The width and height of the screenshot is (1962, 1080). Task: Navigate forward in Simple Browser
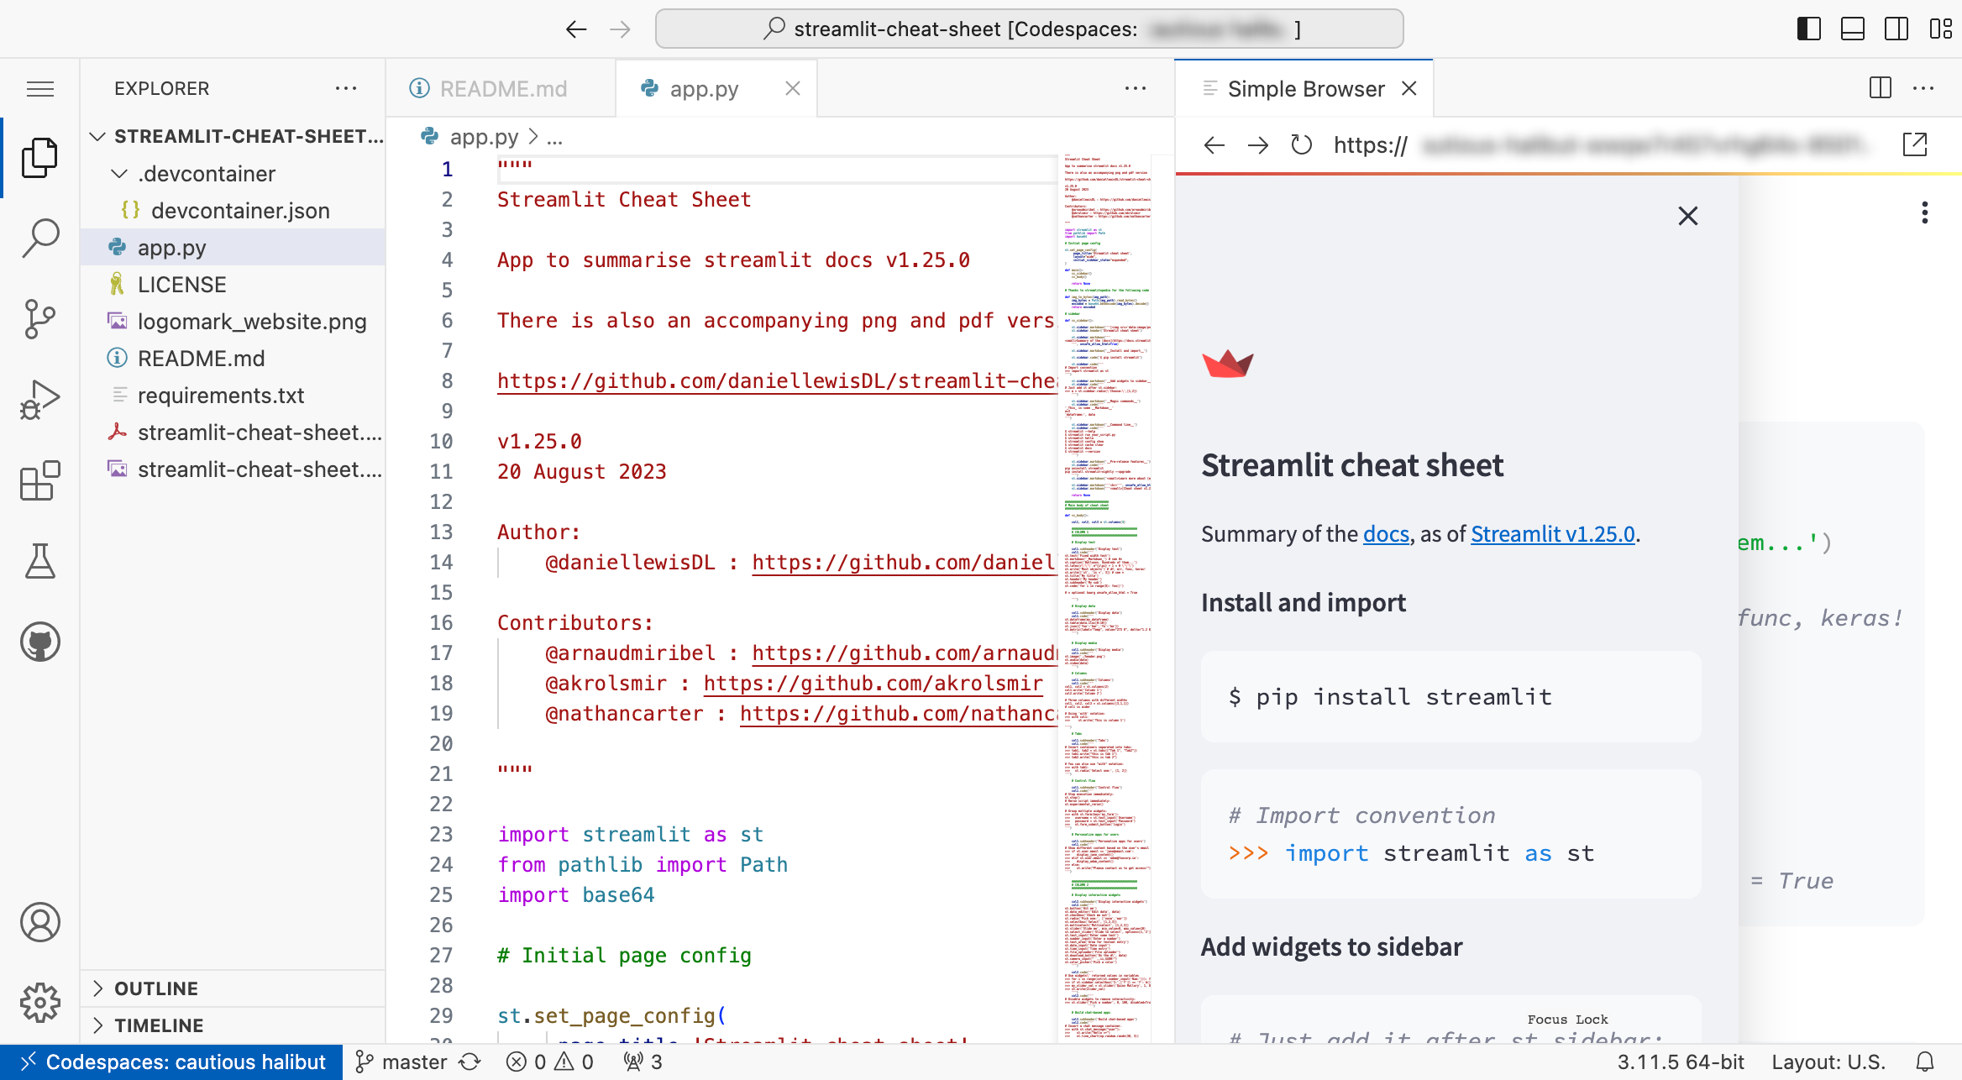1258,145
